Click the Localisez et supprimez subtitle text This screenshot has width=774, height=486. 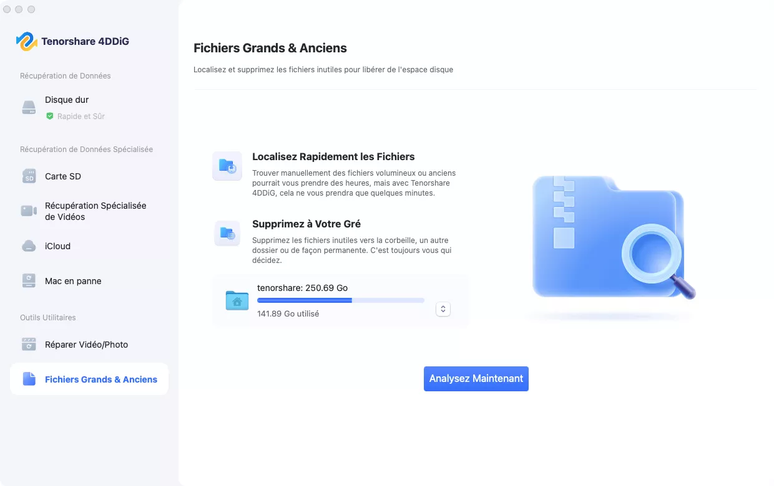click(323, 70)
